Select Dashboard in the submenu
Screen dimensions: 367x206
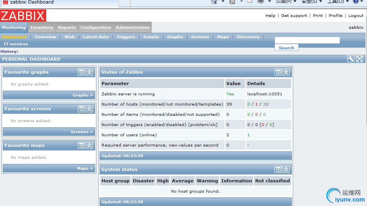tap(14, 37)
